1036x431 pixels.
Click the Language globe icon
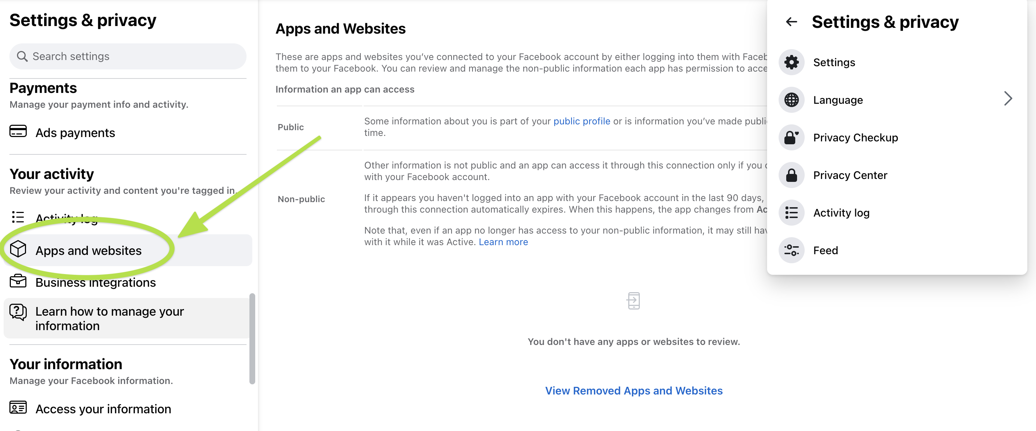(791, 100)
